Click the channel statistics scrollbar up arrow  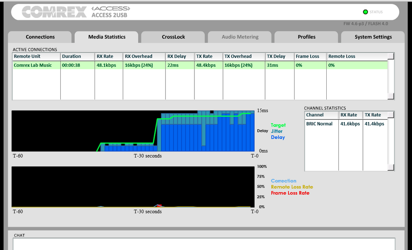tap(391, 115)
